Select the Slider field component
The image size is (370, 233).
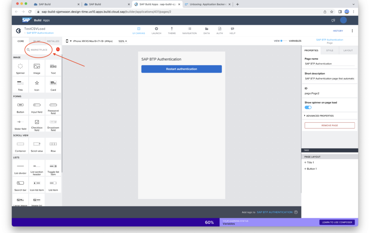20,124
